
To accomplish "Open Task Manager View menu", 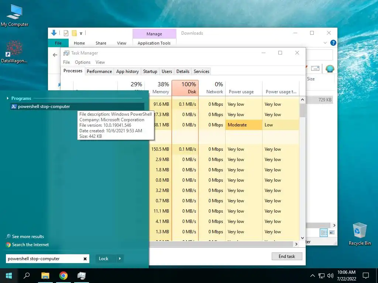I will tap(100, 62).
